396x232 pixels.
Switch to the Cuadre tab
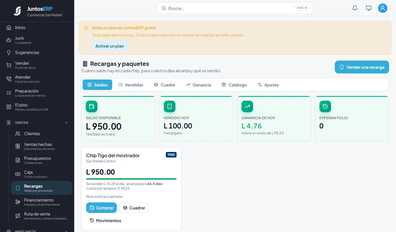click(x=164, y=85)
